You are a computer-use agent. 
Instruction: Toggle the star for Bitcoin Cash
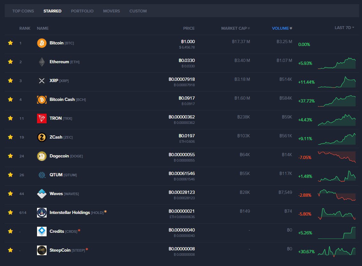coord(11,99)
